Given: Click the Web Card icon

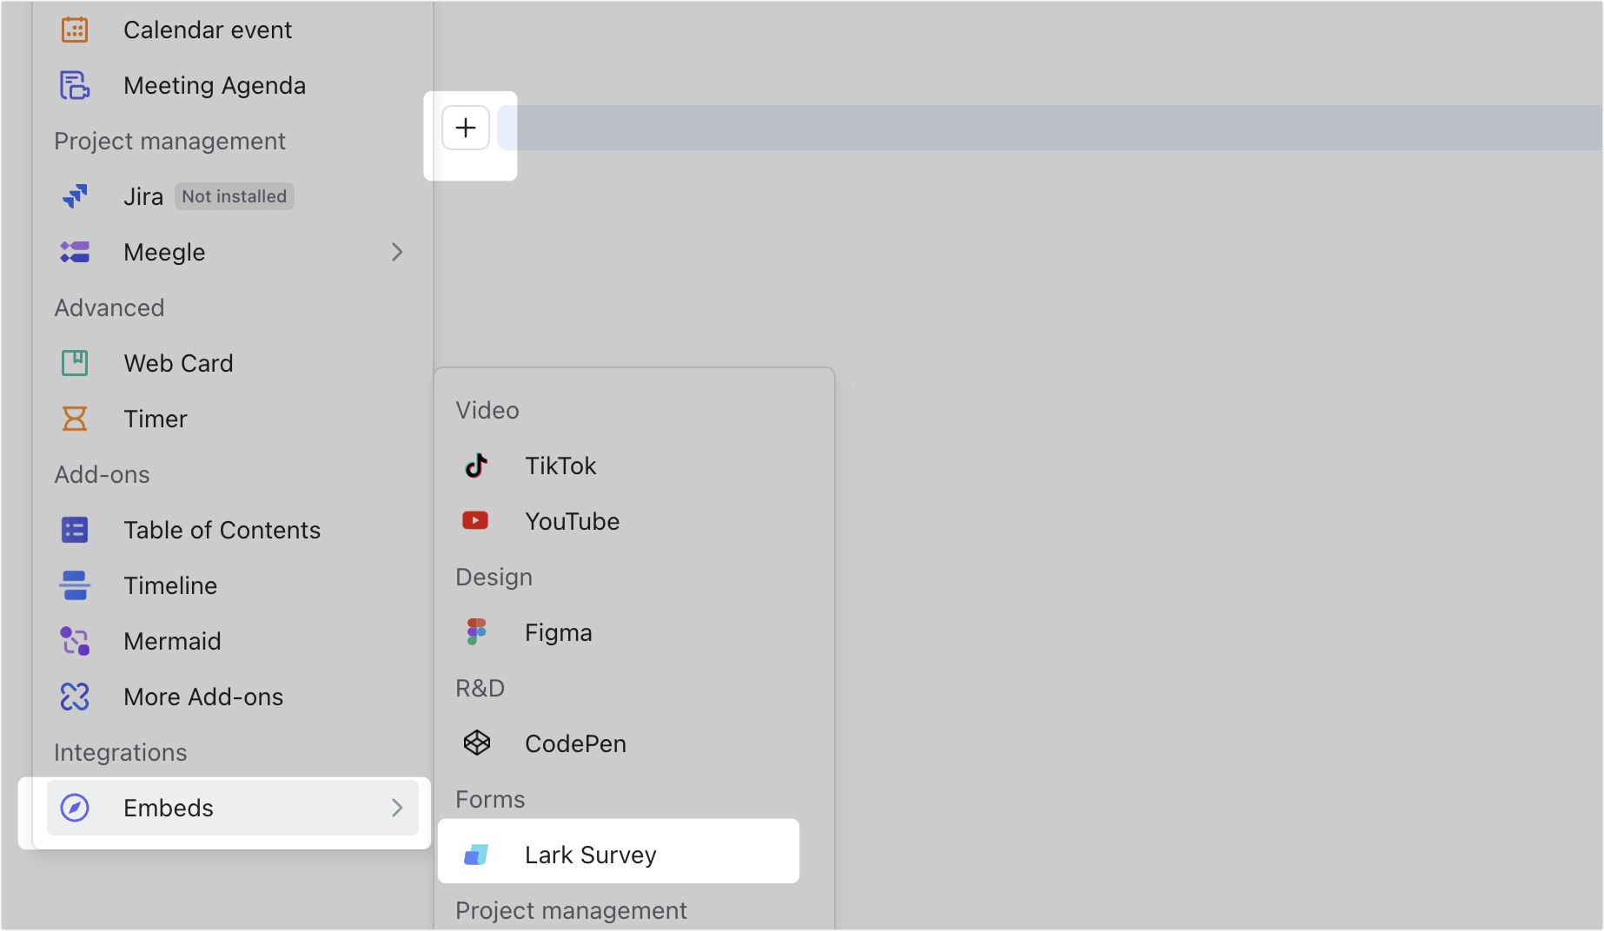Looking at the screenshot, I should (x=75, y=363).
